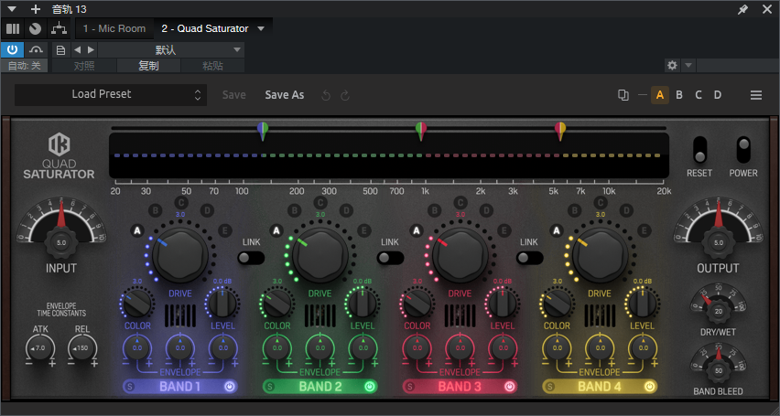Flip the POWER switch

(743, 150)
